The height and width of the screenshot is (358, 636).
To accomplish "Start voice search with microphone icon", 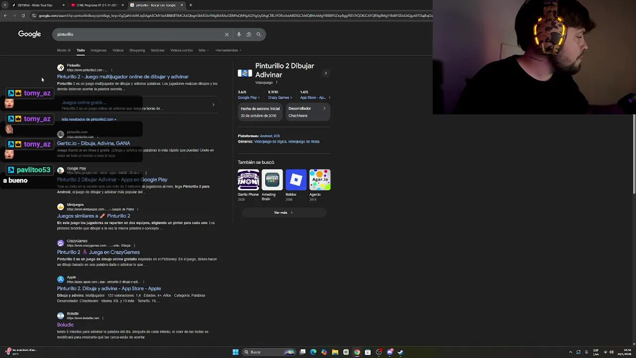I will [x=239, y=34].
